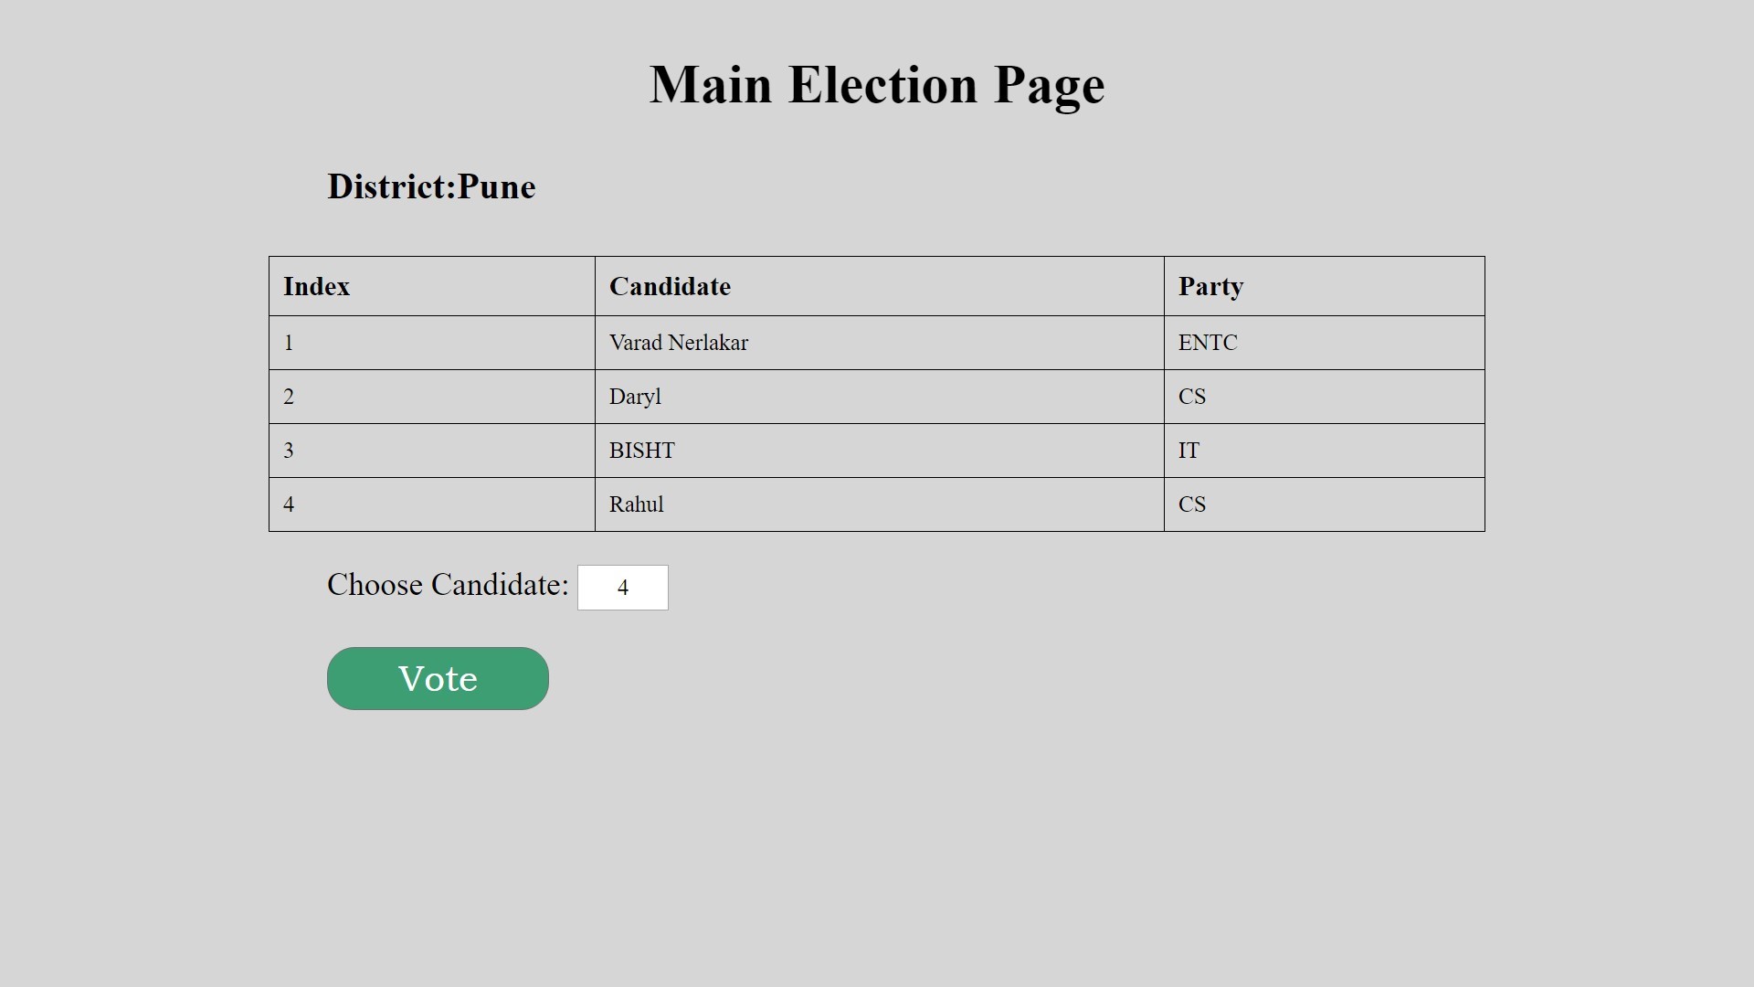The image size is (1754, 987).
Task: Click the IT party cell
Action: click(1325, 451)
